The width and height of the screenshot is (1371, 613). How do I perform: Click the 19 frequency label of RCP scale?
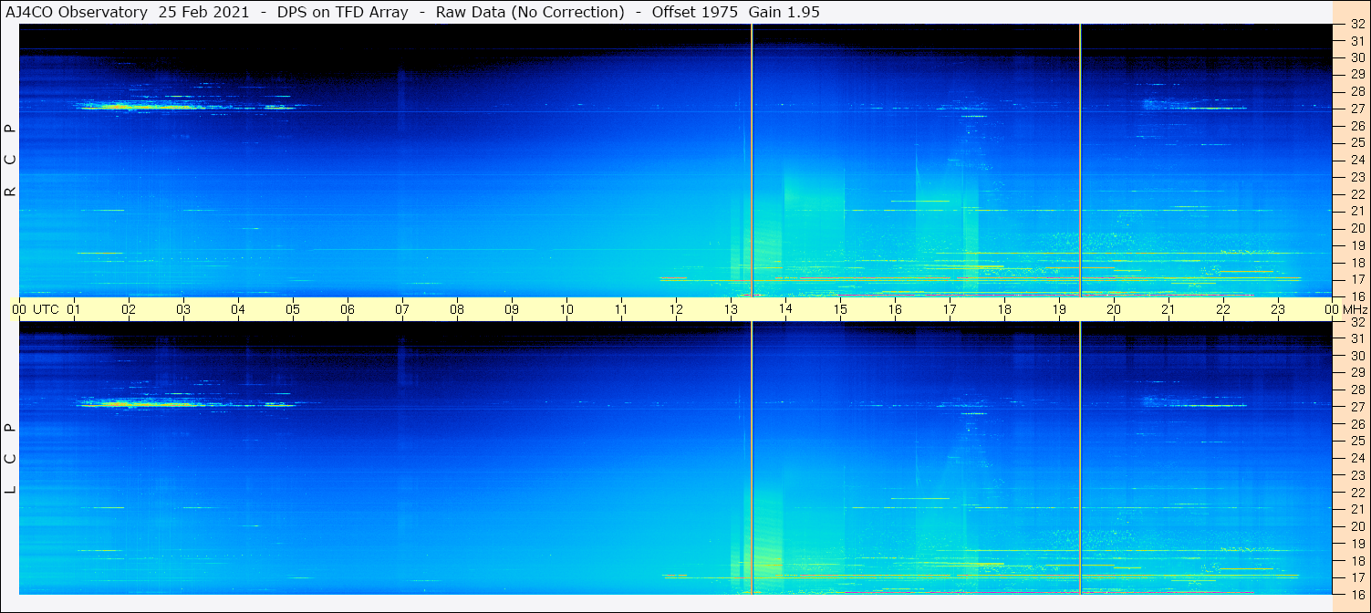pyautogui.click(x=1357, y=245)
